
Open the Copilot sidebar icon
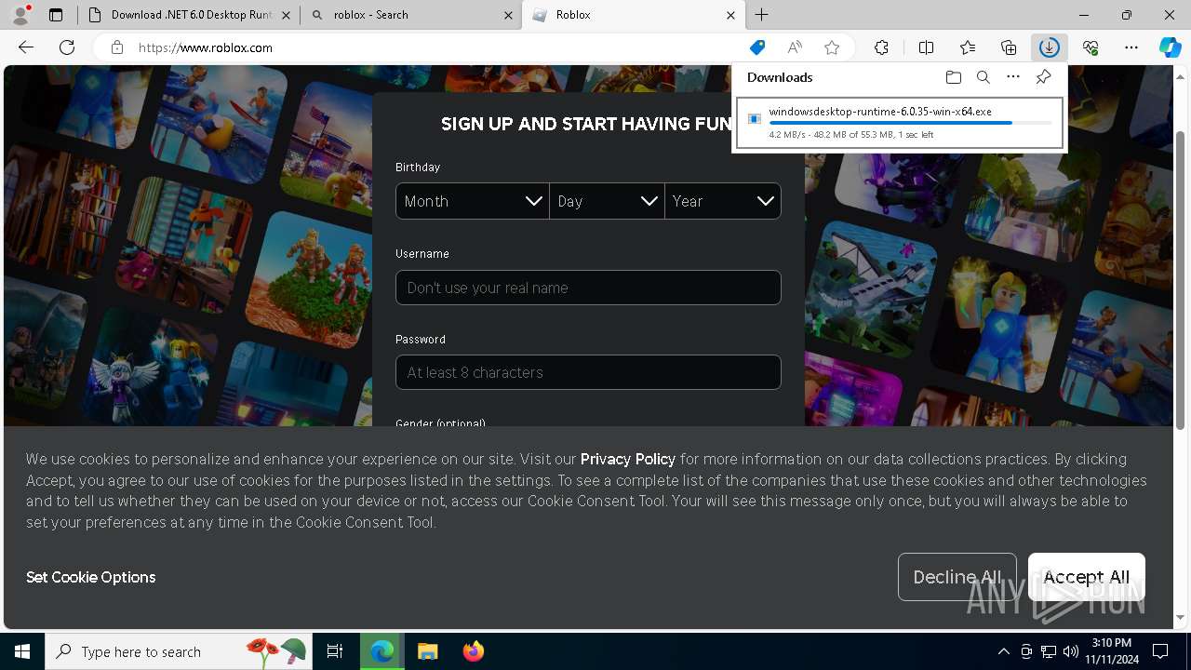(x=1171, y=47)
